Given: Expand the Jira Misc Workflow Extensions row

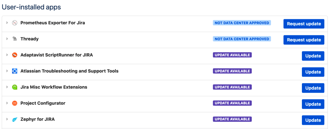Looking at the screenshot, I should [x=7, y=87].
